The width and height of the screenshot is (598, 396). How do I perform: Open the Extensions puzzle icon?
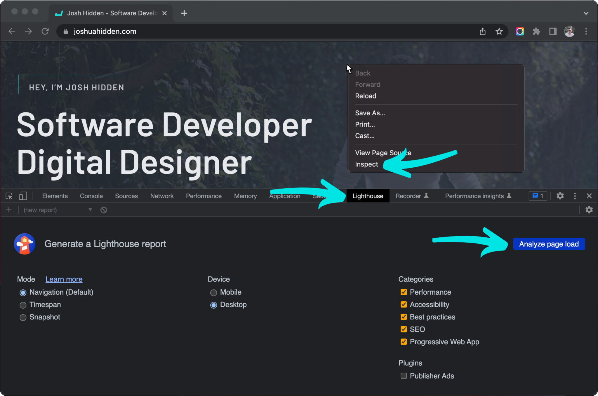pyautogui.click(x=536, y=31)
